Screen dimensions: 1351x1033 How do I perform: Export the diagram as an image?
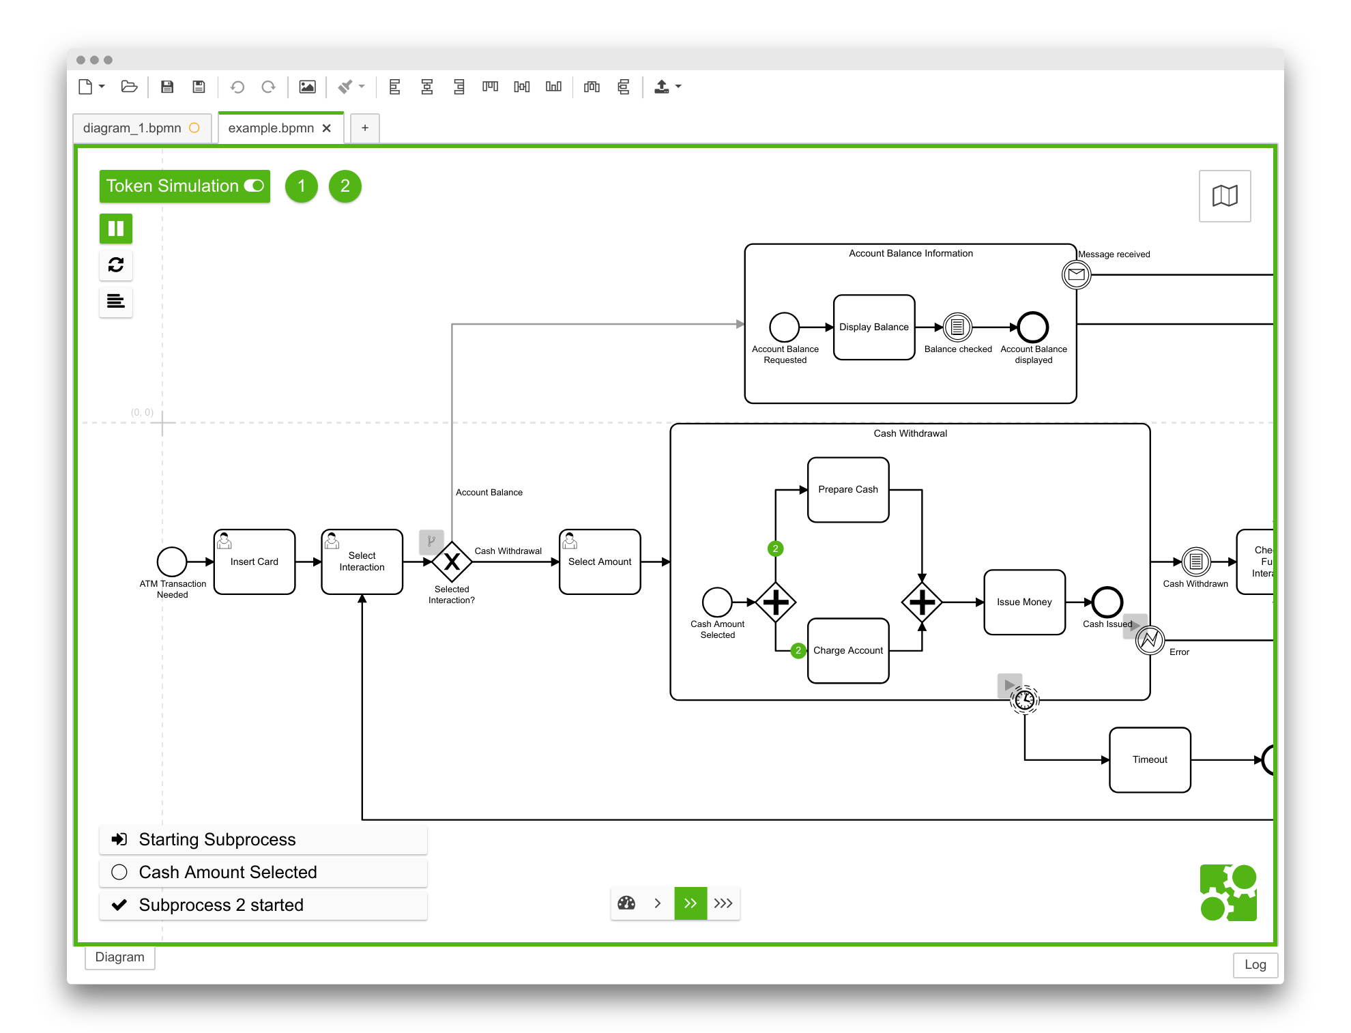[308, 87]
